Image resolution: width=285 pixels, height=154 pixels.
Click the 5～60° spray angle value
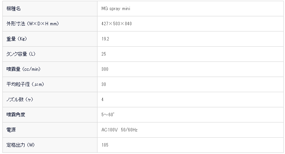[108, 115]
